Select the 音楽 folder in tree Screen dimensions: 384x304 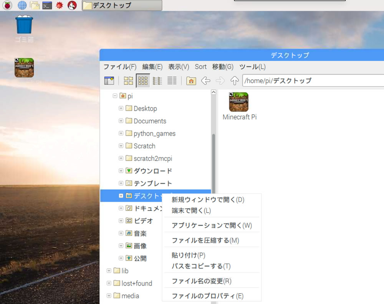tap(136, 233)
